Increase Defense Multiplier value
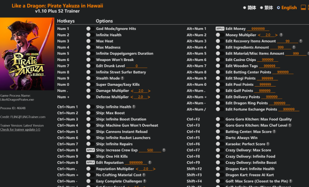The image size is (309, 187). point(149,97)
